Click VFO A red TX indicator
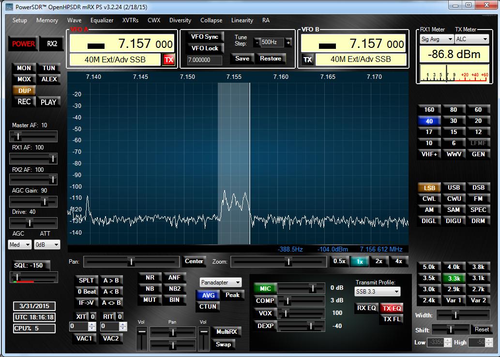Image resolution: width=500 pixels, height=357 pixels. click(168, 59)
